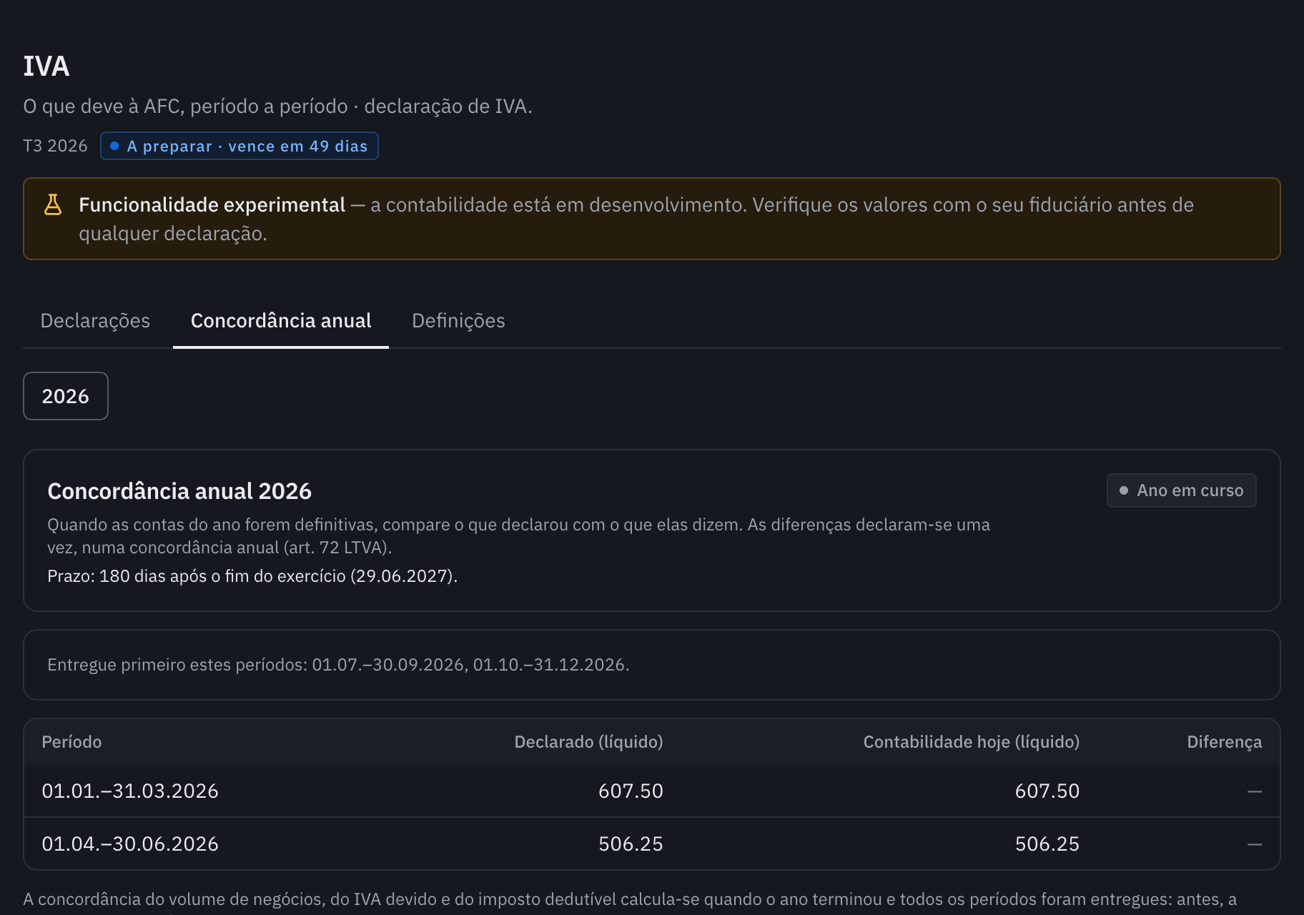Click the Diferença column header
The image size is (1304, 915).
(1224, 742)
